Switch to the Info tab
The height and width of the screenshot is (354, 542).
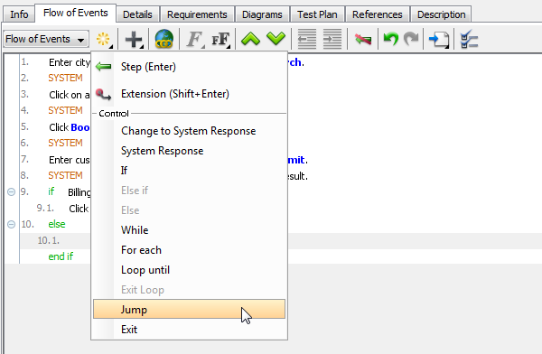[19, 14]
